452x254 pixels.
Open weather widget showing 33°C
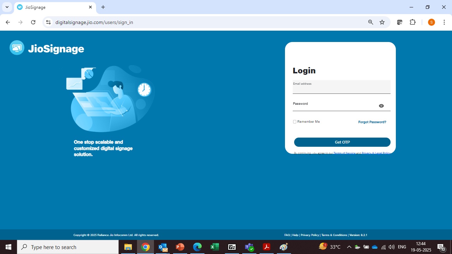(330, 247)
